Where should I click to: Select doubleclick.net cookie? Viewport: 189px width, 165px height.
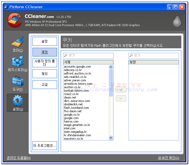(73, 104)
